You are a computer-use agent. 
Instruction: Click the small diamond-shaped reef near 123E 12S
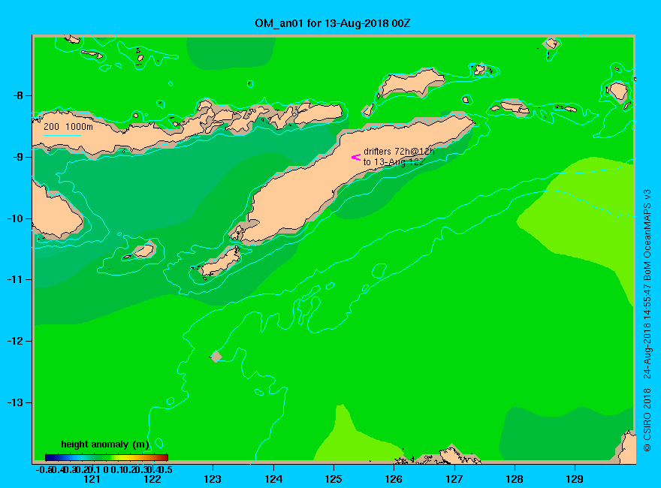[216, 356]
